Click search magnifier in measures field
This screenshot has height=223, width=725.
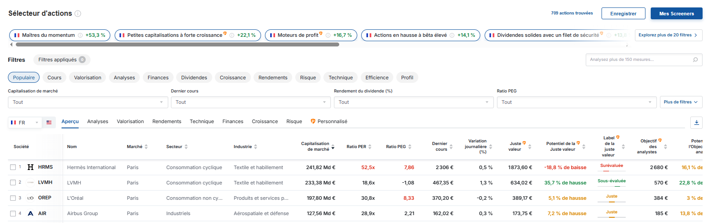(x=696, y=60)
